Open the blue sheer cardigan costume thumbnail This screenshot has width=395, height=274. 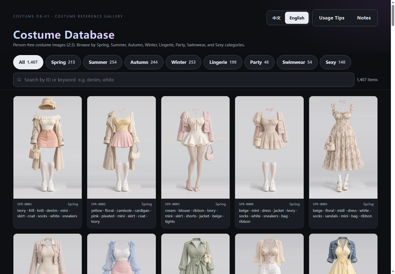(x=122, y=254)
